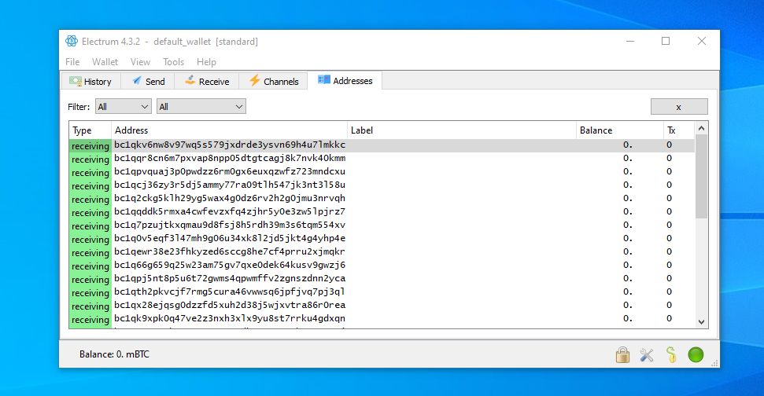Image resolution: width=764 pixels, height=396 pixels.
Task: Open the Wallet menu
Action: click(105, 62)
